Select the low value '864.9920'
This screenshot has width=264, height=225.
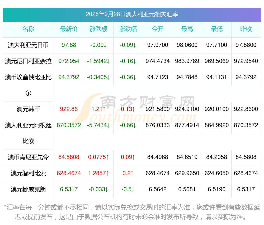(x=217, y=125)
